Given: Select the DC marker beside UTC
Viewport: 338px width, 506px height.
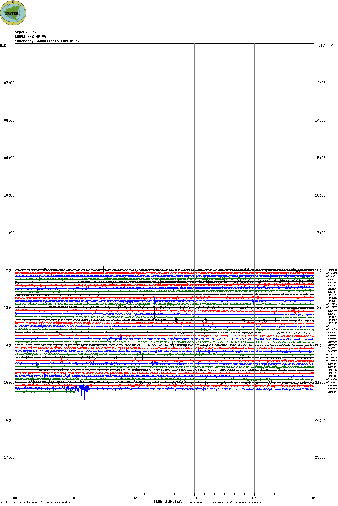Looking at the screenshot, I should (x=332, y=45).
